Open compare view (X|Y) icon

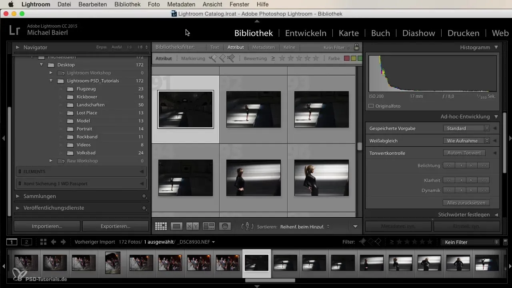[192, 226]
